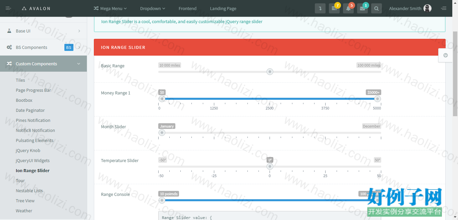The width and height of the screenshot is (458, 220).
Task: Open the Tour sidebar item
Action: coord(20,180)
